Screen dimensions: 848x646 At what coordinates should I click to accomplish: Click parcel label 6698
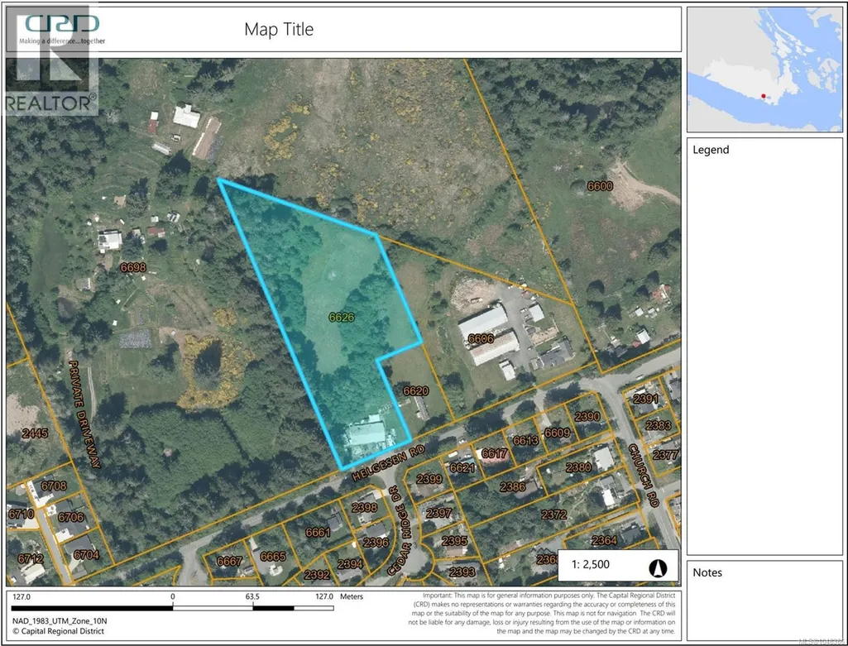point(133,267)
